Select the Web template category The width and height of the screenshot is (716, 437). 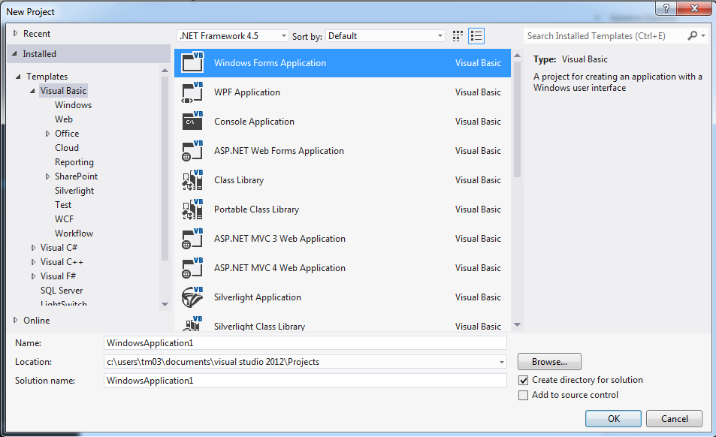(63, 119)
